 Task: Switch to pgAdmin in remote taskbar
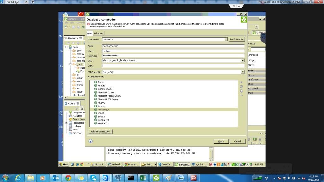(198, 164)
